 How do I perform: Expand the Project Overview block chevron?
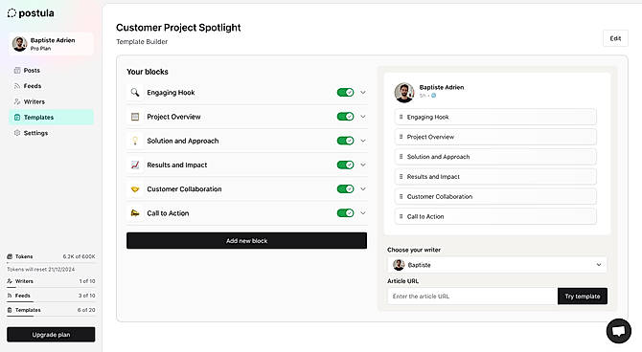[x=363, y=117]
